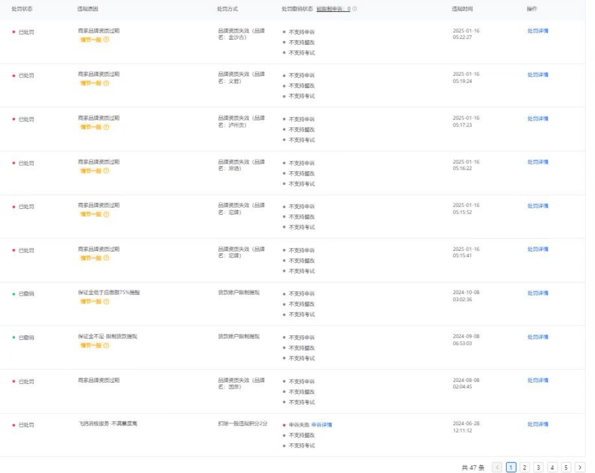This screenshot has width=595, height=473.
Task: Click 情节一般 help icon in 05:19:24 row
Action: pyautogui.click(x=106, y=83)
